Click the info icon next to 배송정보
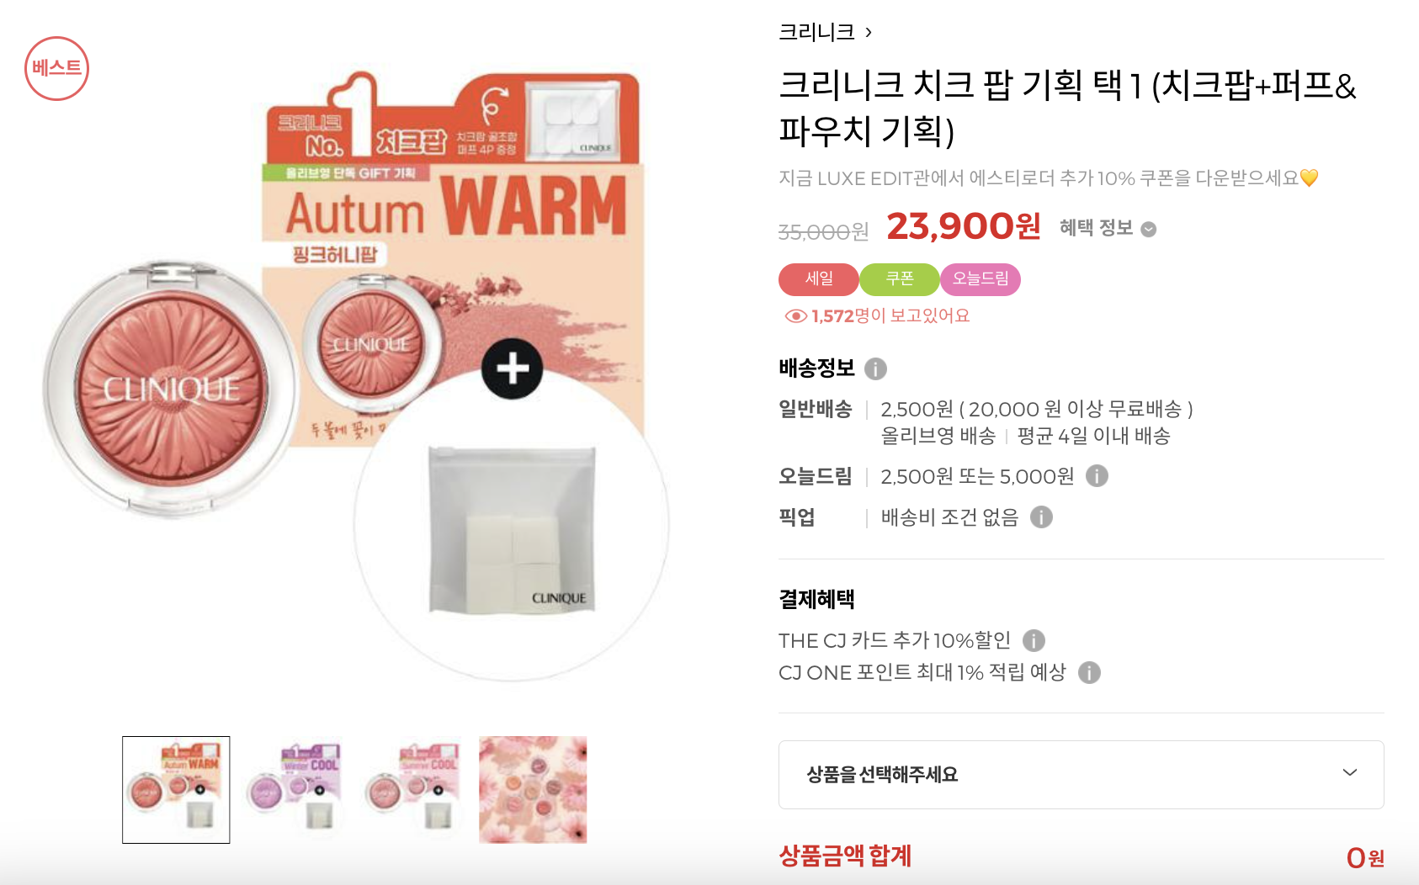The height and width of the screenshot is (885, 1419). click(875, 368)
